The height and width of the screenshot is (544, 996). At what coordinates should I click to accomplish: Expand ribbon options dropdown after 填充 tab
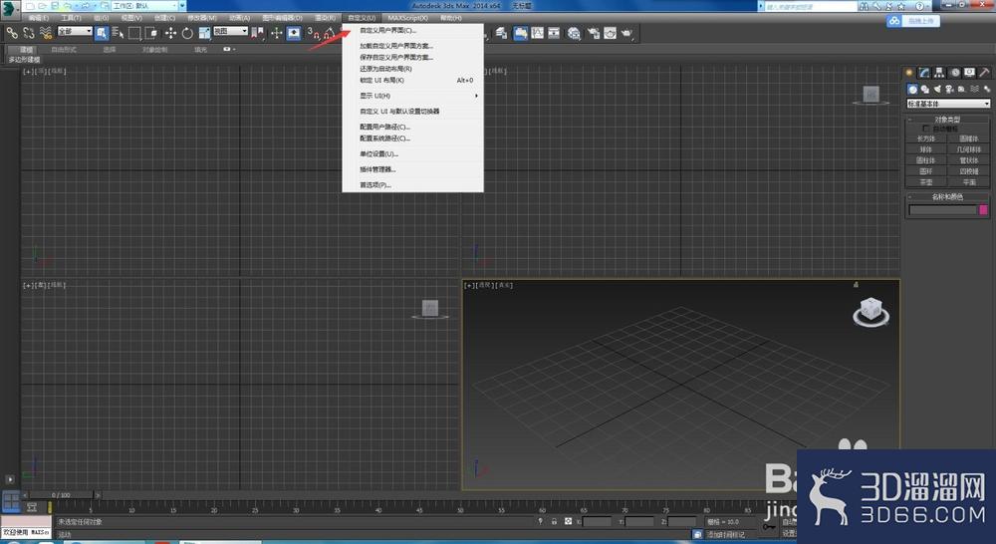(229, 49)
